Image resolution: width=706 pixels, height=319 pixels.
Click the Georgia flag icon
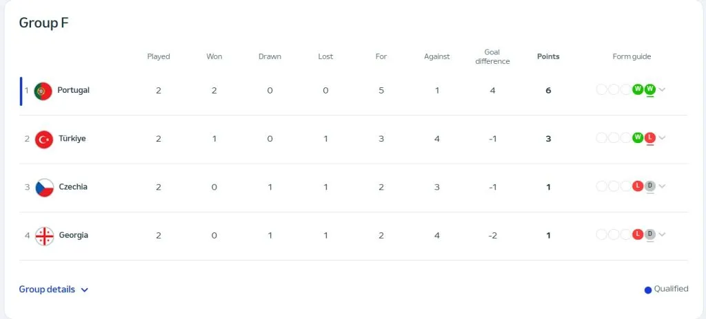[x=44, y=236]
